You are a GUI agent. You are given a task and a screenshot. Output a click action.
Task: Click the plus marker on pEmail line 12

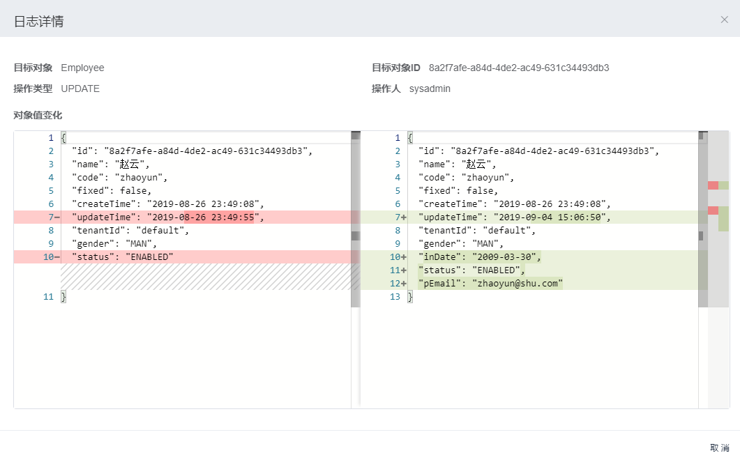pyautogui.click(x=404, y=284)
